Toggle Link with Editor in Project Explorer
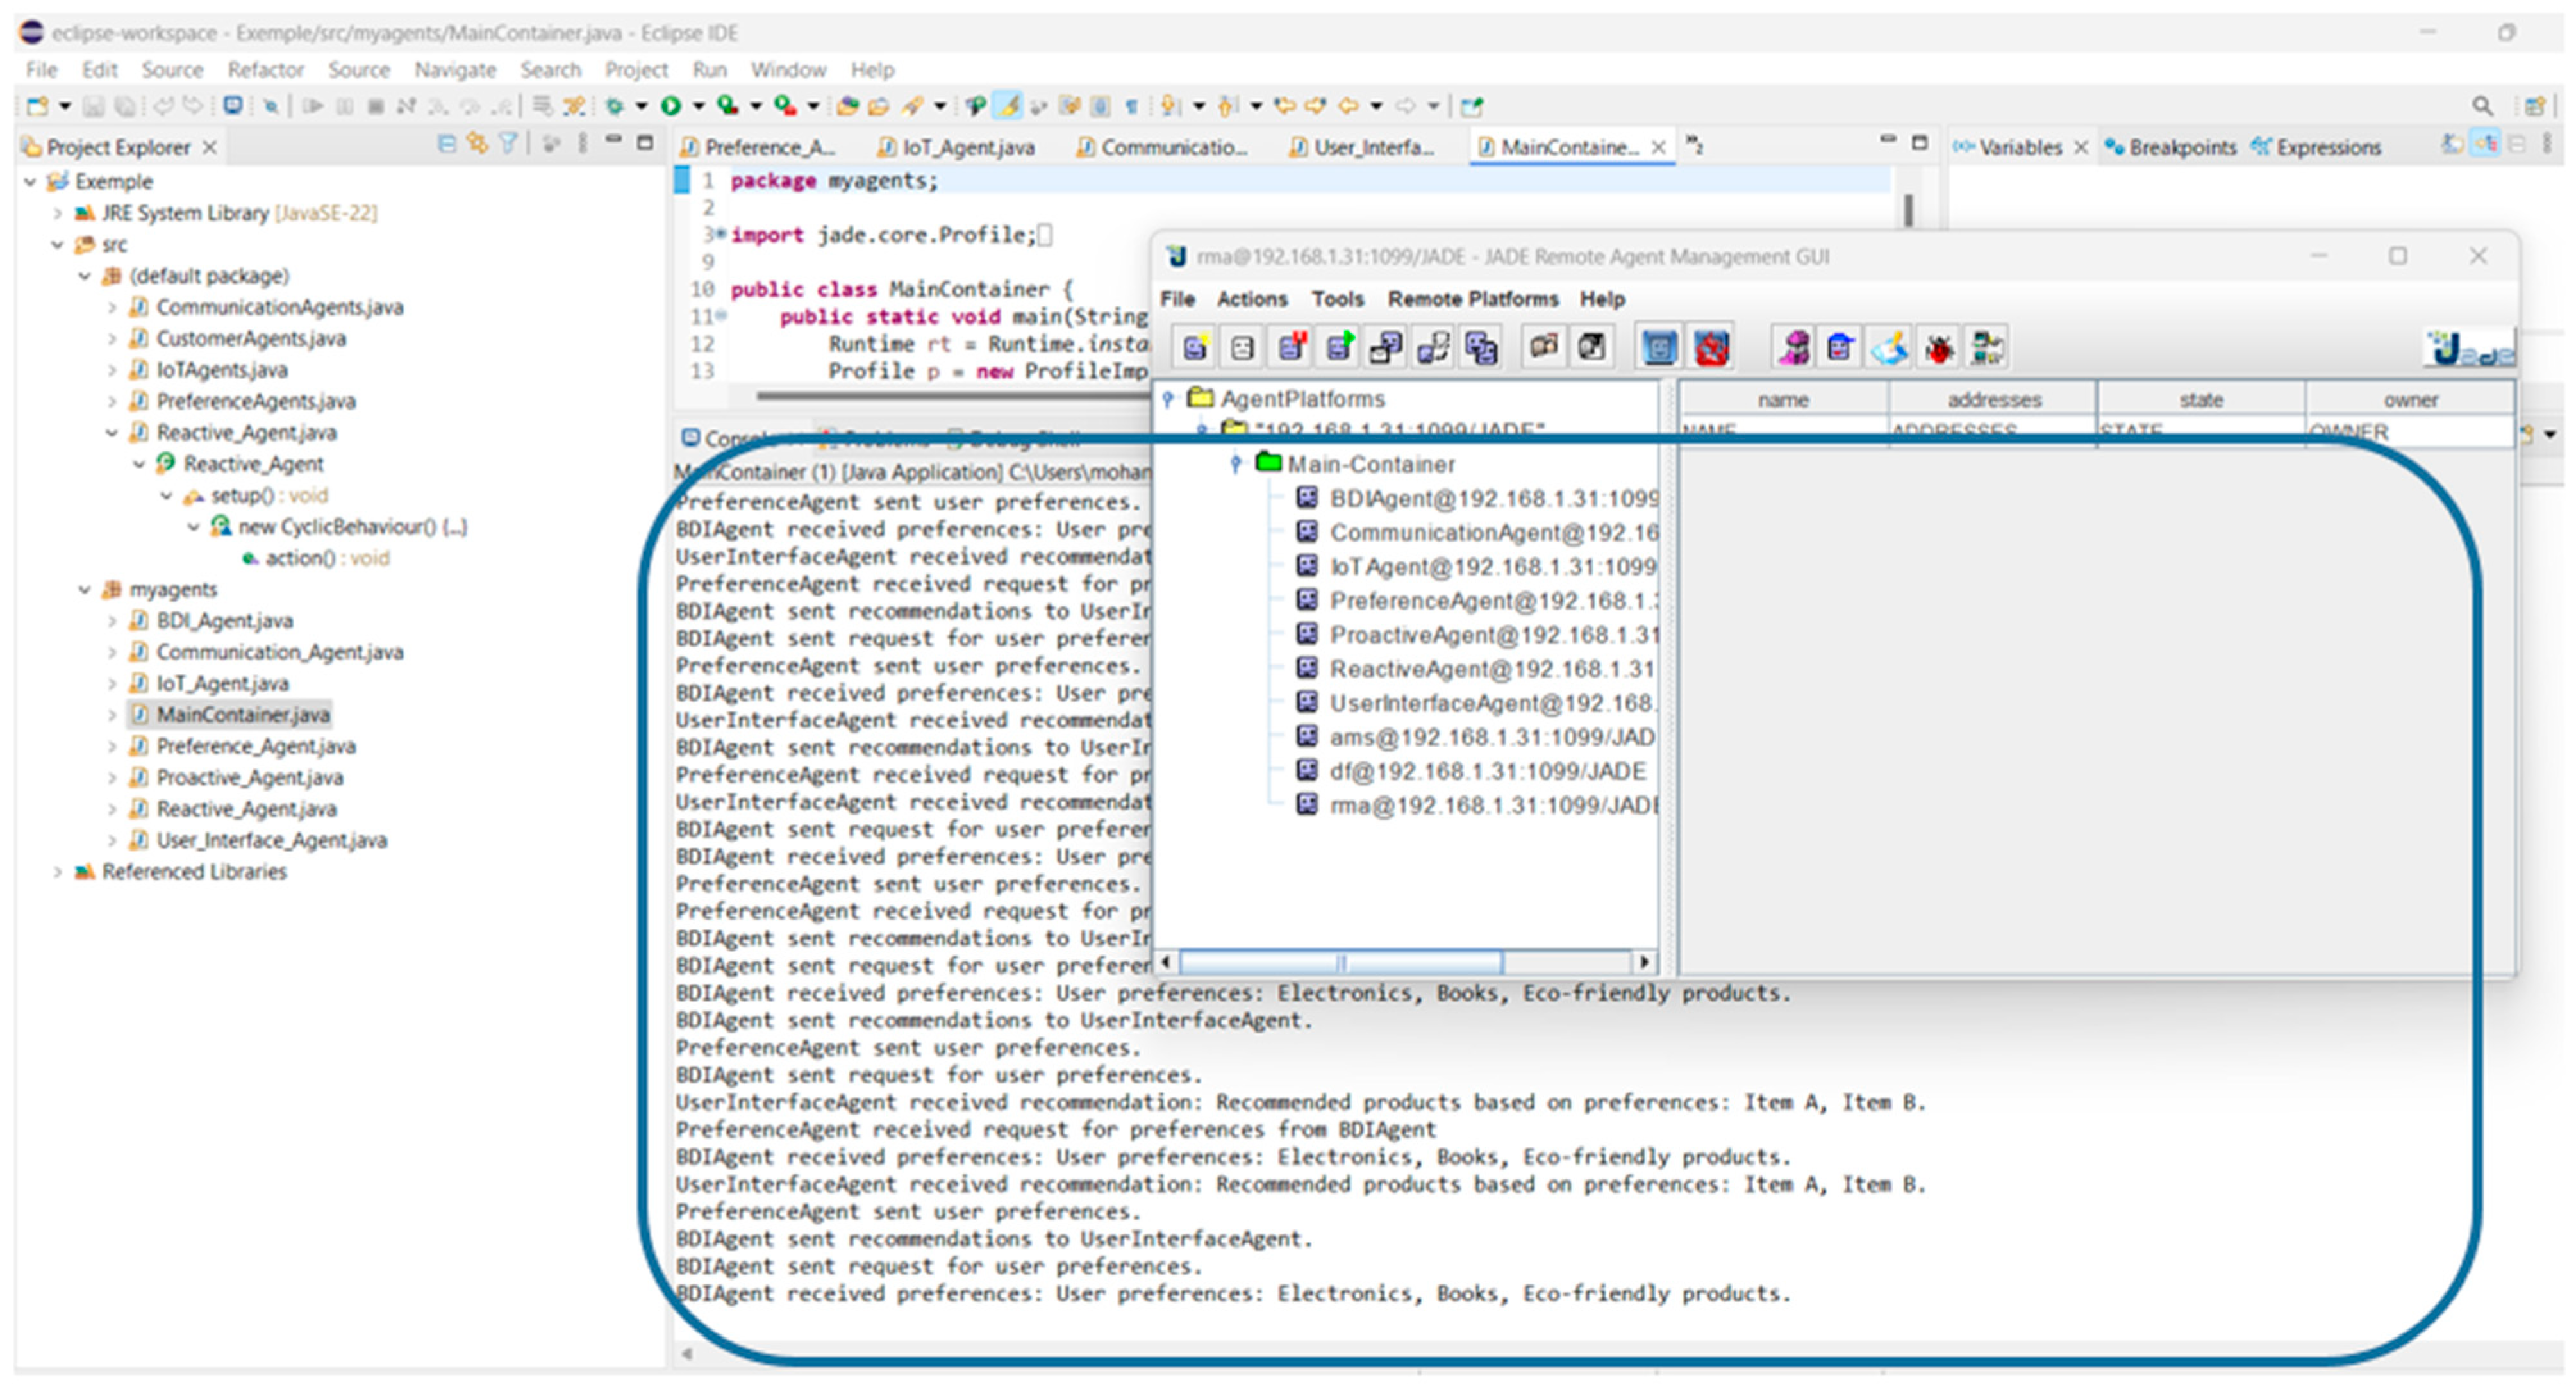Viewport: 2576px width, 1387px height. [477, 145]
